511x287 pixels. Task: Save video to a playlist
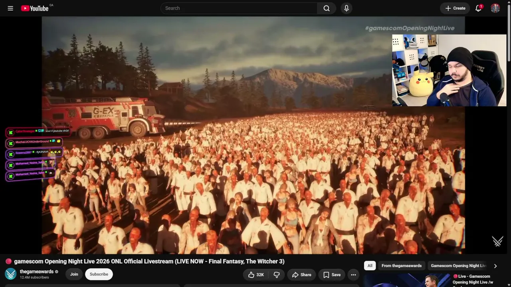(x=332, y=275)
